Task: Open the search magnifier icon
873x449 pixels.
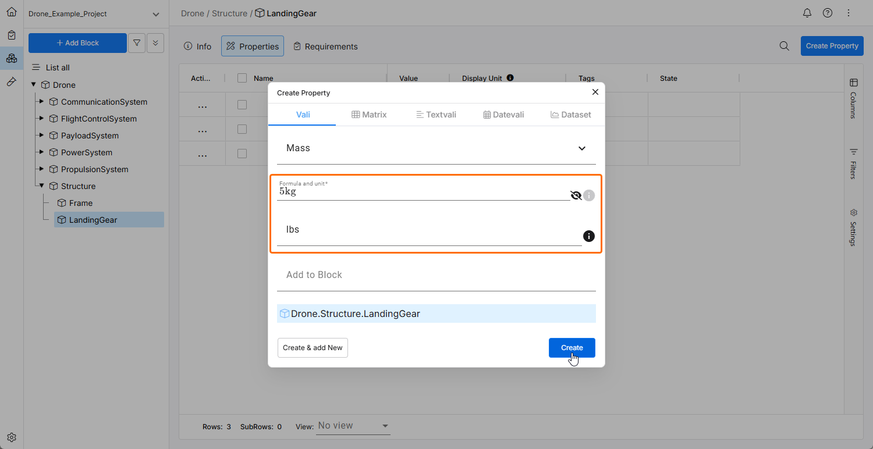Action: pyautogui.click(x=785, y=46)
